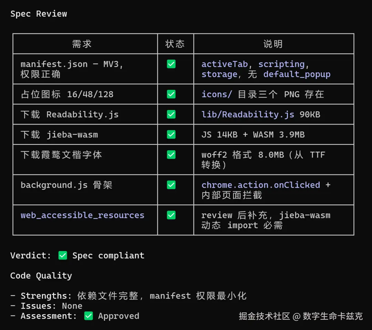
Task: Click the checkmark for background.js 骨架
Action: coord(171,185)
